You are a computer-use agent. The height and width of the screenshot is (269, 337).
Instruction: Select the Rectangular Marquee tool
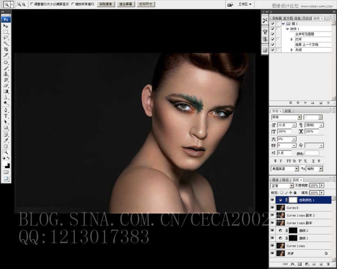[x=6, y=32]
